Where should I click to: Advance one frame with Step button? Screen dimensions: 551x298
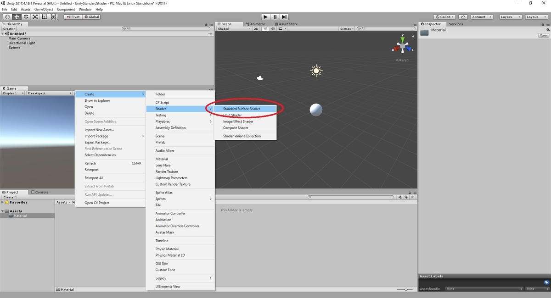pyautogui.click(x=284, y=17)
